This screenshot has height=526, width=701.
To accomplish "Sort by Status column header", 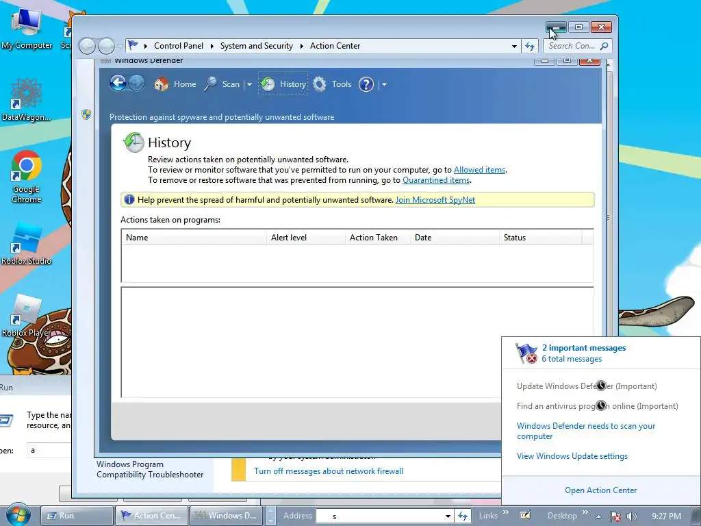I will click(541, 238).
